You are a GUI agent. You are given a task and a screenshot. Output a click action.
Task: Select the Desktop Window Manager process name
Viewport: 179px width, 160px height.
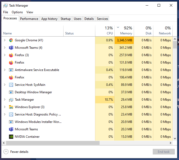33,92
